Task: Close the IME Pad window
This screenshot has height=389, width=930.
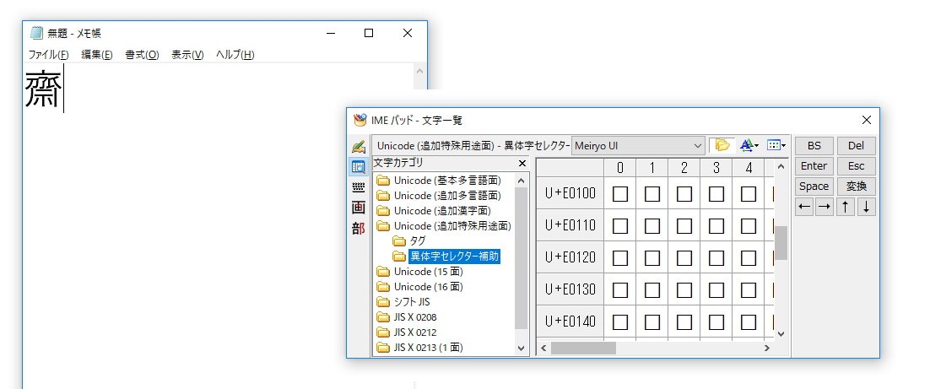Action: (867, 121)
